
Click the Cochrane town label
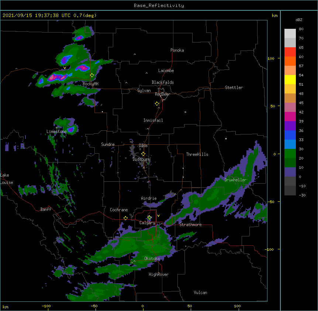coord(119,210)
